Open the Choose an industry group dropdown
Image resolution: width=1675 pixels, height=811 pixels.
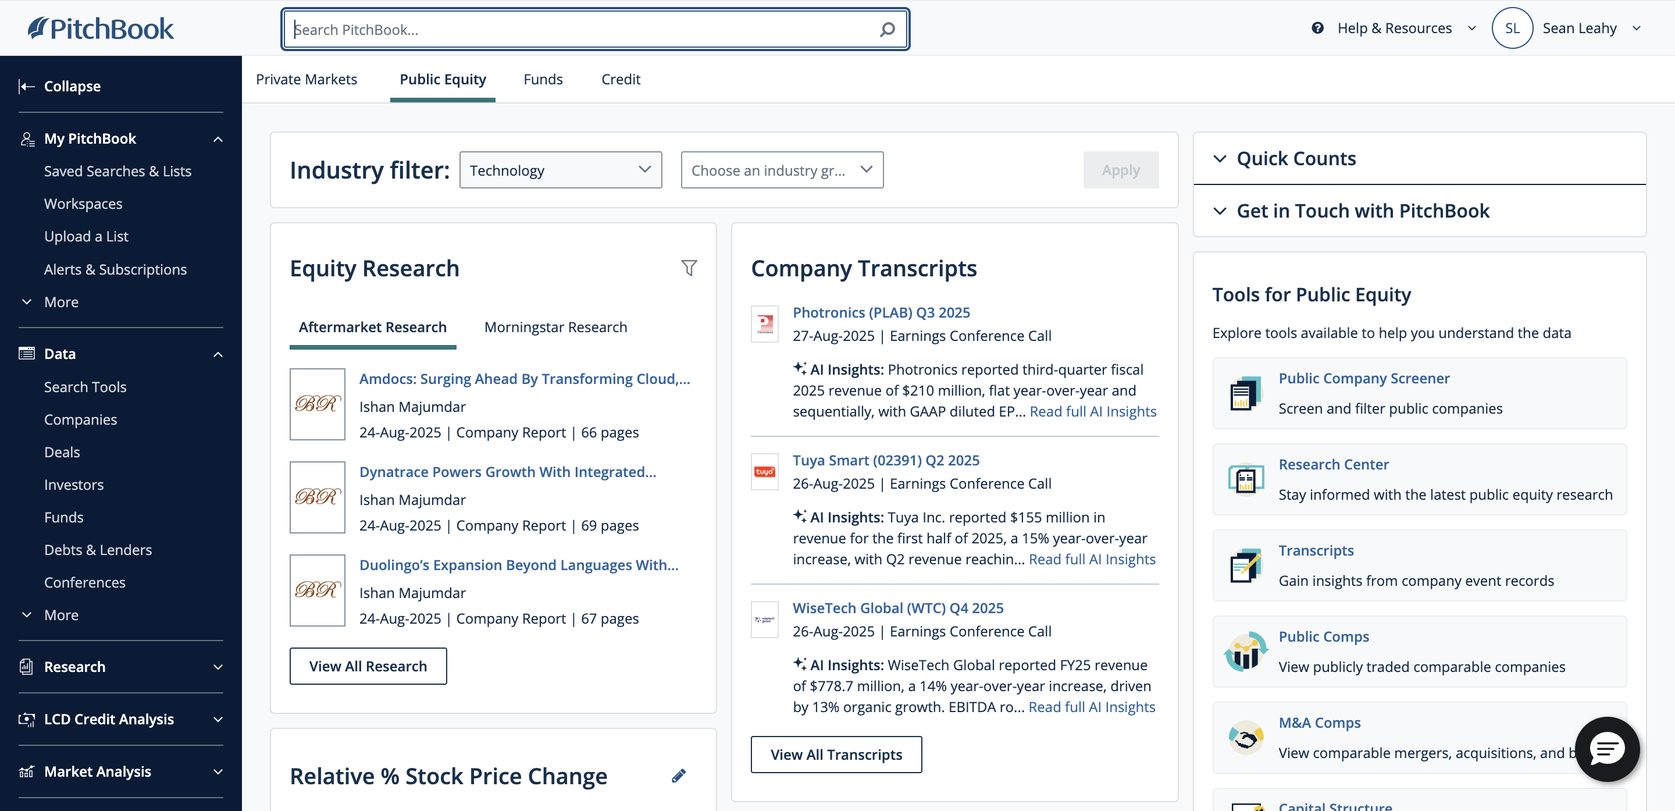point(782,170)
